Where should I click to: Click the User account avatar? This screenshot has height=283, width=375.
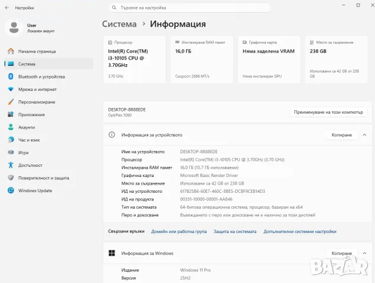click(x=14, y=28)
